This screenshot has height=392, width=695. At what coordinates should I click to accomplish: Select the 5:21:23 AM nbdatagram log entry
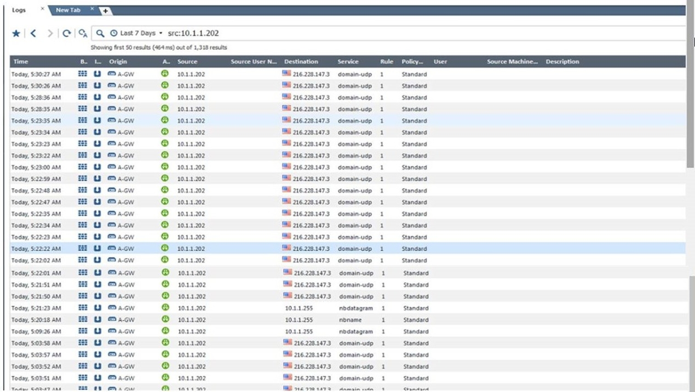[356, 308]
